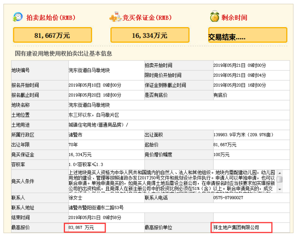Click the clock icon beside 拍卖起始价

(x=18, y=17)
